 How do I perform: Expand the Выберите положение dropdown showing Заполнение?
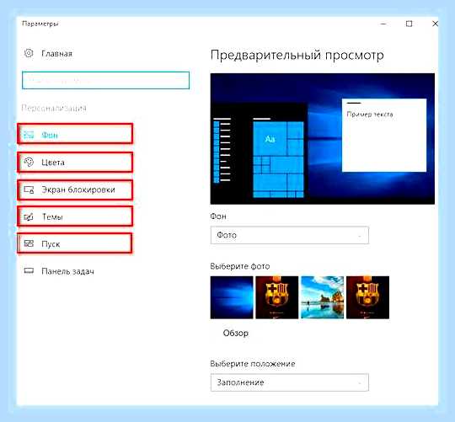click(x=290, y=382)
